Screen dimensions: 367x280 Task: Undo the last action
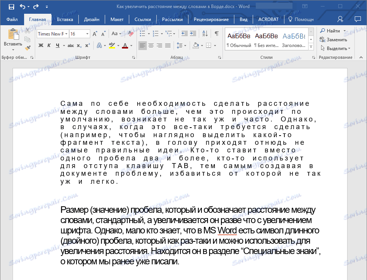pos(21,6)
